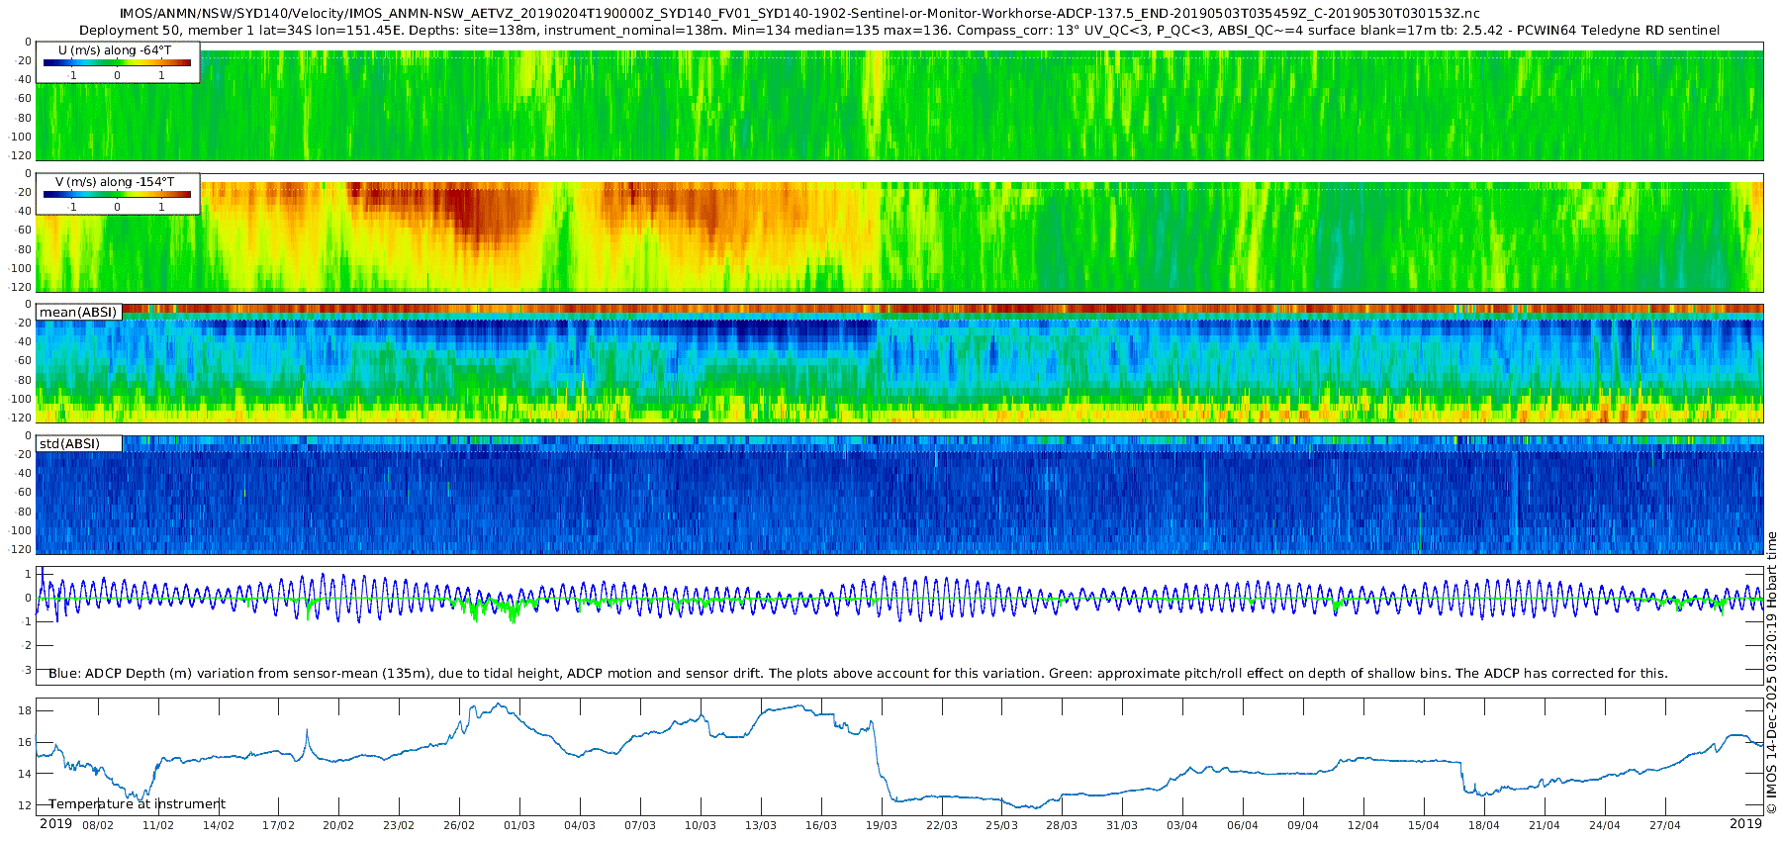The image size is (1781, 841).
Task: Click the 01/03 date tick label
Action: 519,825
